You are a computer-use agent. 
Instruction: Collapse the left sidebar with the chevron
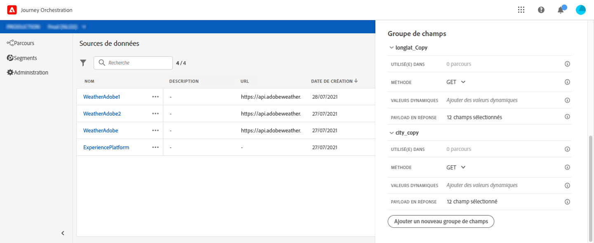point(63,233)
